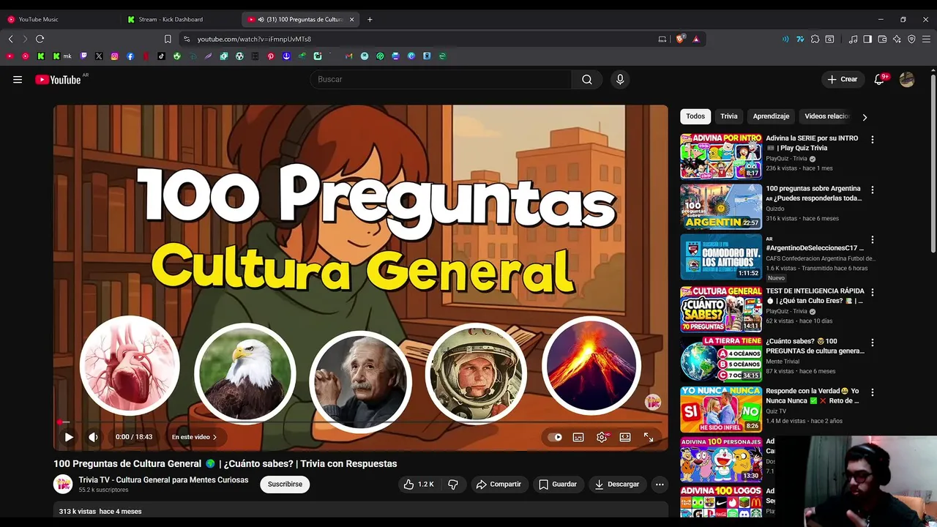Toggle the browser sidebar panel
The height and width of the screenshot is (527, 937).
[x=867, y=39]
